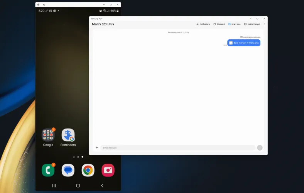Open the sent Bard image file bubble
Viewport: 304px width, 193px height.
click(x=244, y=43)
